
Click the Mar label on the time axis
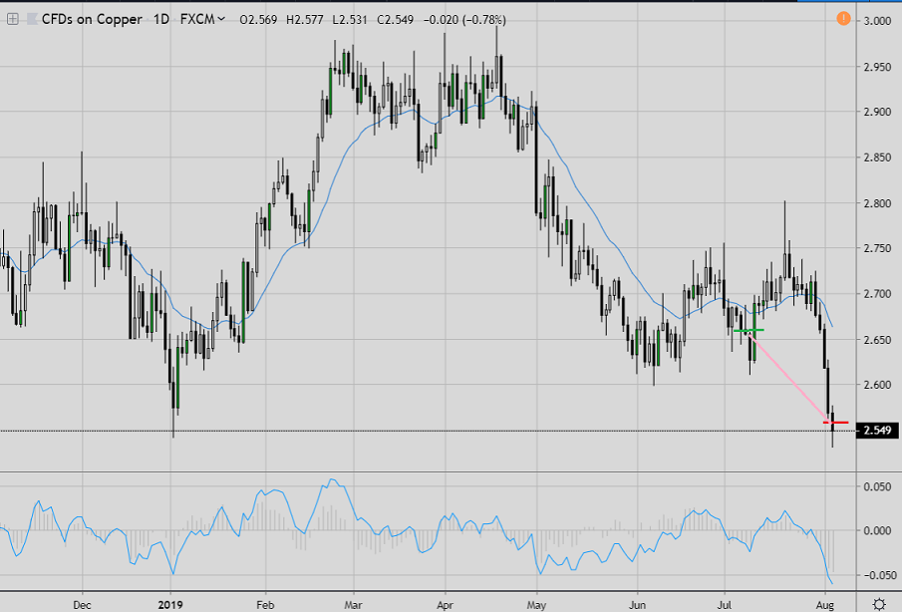pos(353,605)
